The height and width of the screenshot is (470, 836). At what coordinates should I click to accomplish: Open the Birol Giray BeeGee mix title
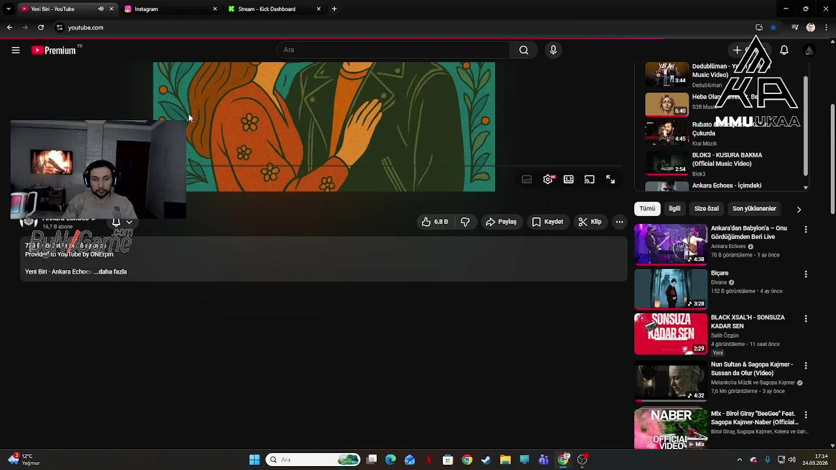754,418
